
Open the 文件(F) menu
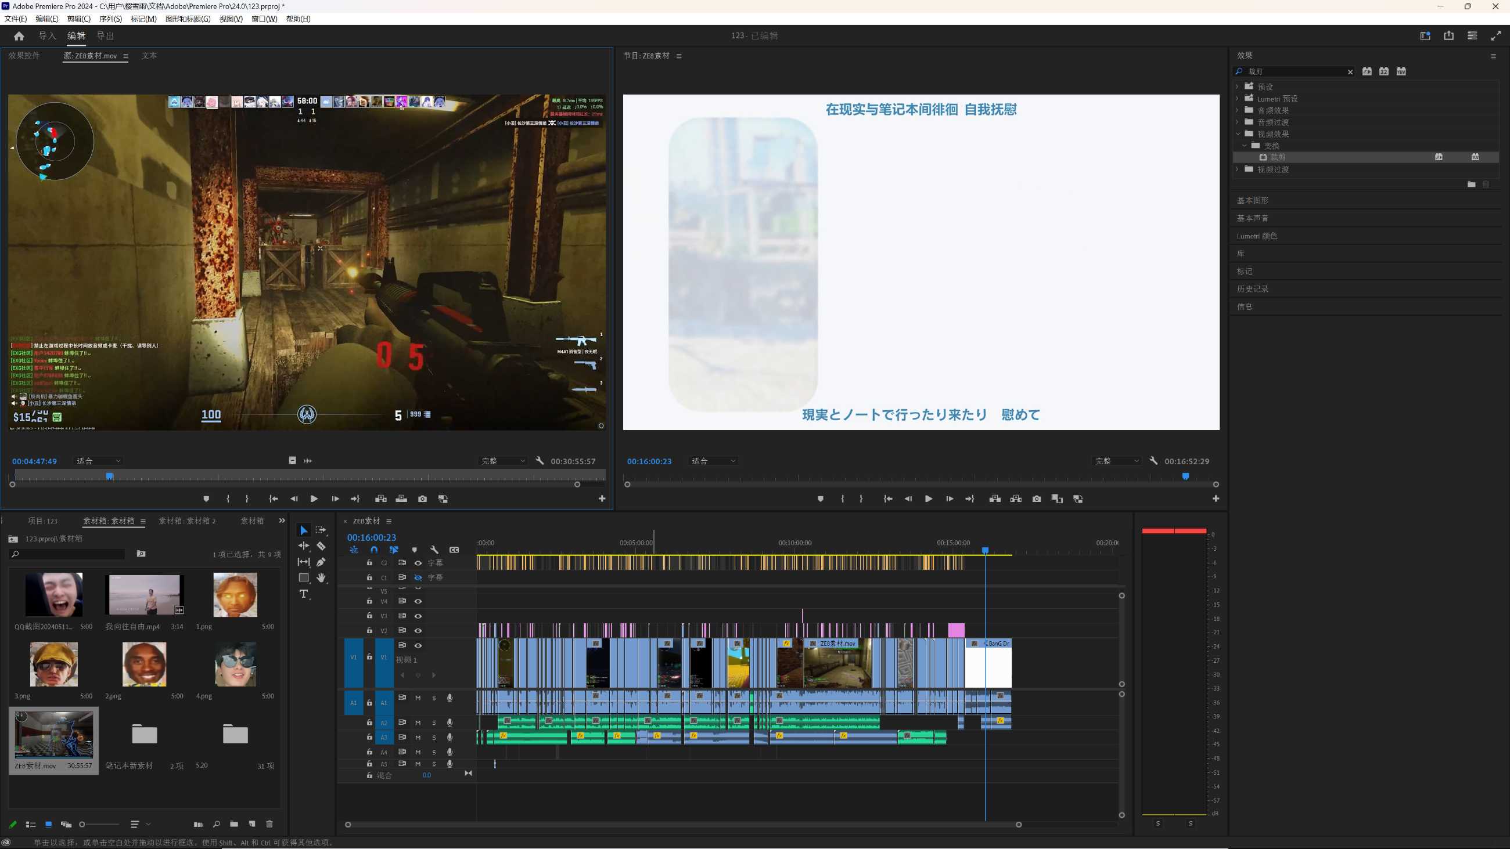point(15,19)
